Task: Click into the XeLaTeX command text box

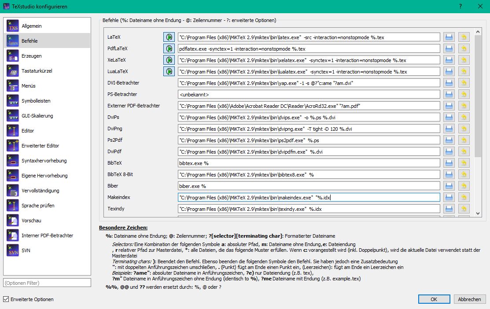Action: (x=309, y=60)
